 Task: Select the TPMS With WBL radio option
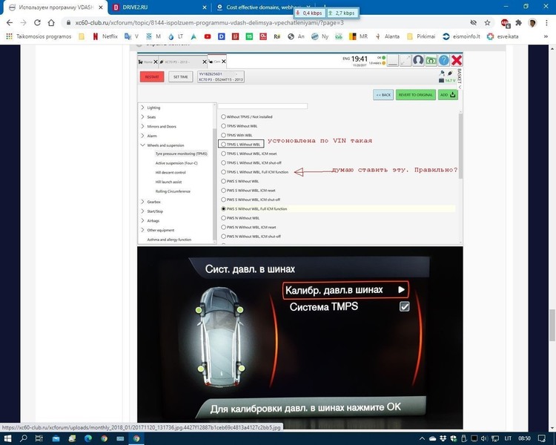coord(223,135)
